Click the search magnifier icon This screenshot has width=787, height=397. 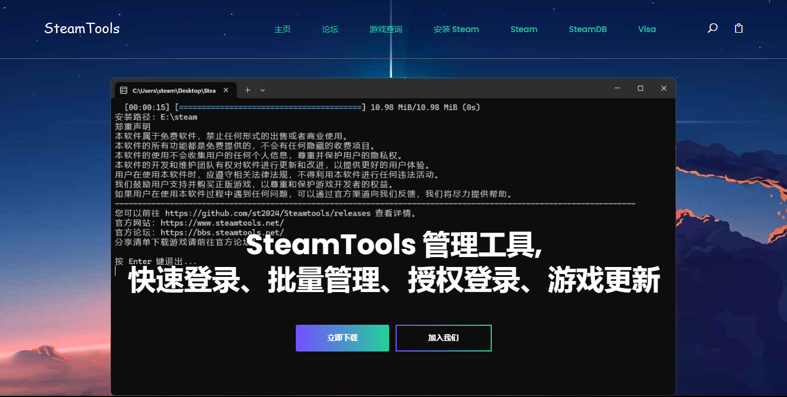click(x=712, y=29)
